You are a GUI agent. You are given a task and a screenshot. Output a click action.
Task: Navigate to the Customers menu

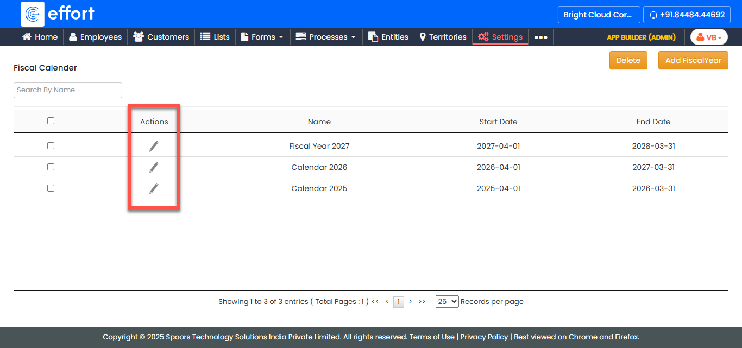(x=161, y=37)
